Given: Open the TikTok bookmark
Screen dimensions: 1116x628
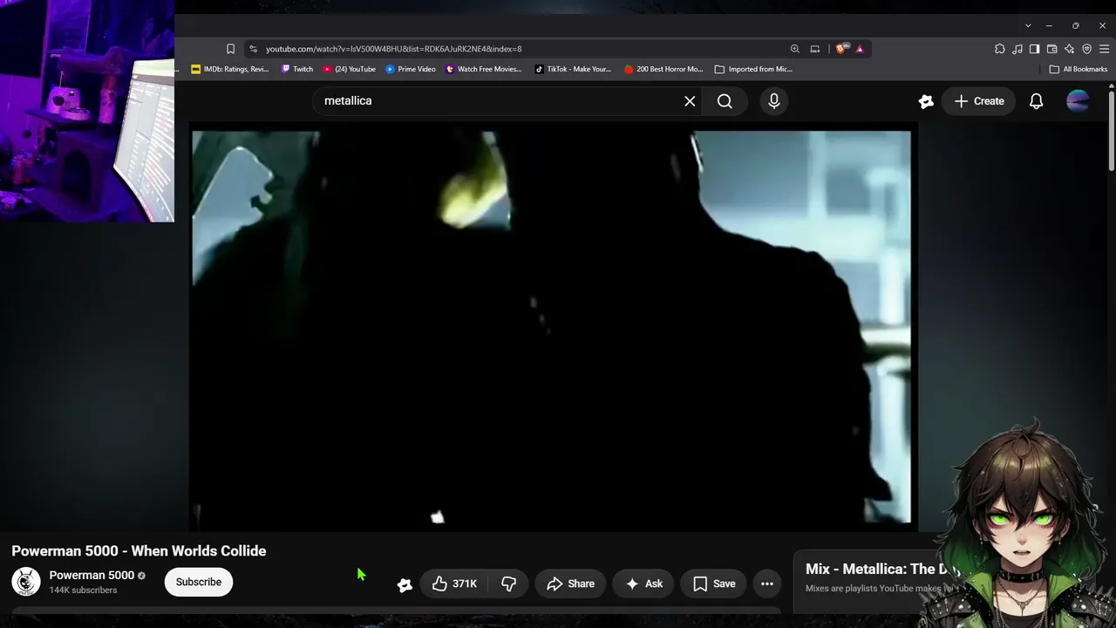Looking at the screenshot, I should point(574,69).
